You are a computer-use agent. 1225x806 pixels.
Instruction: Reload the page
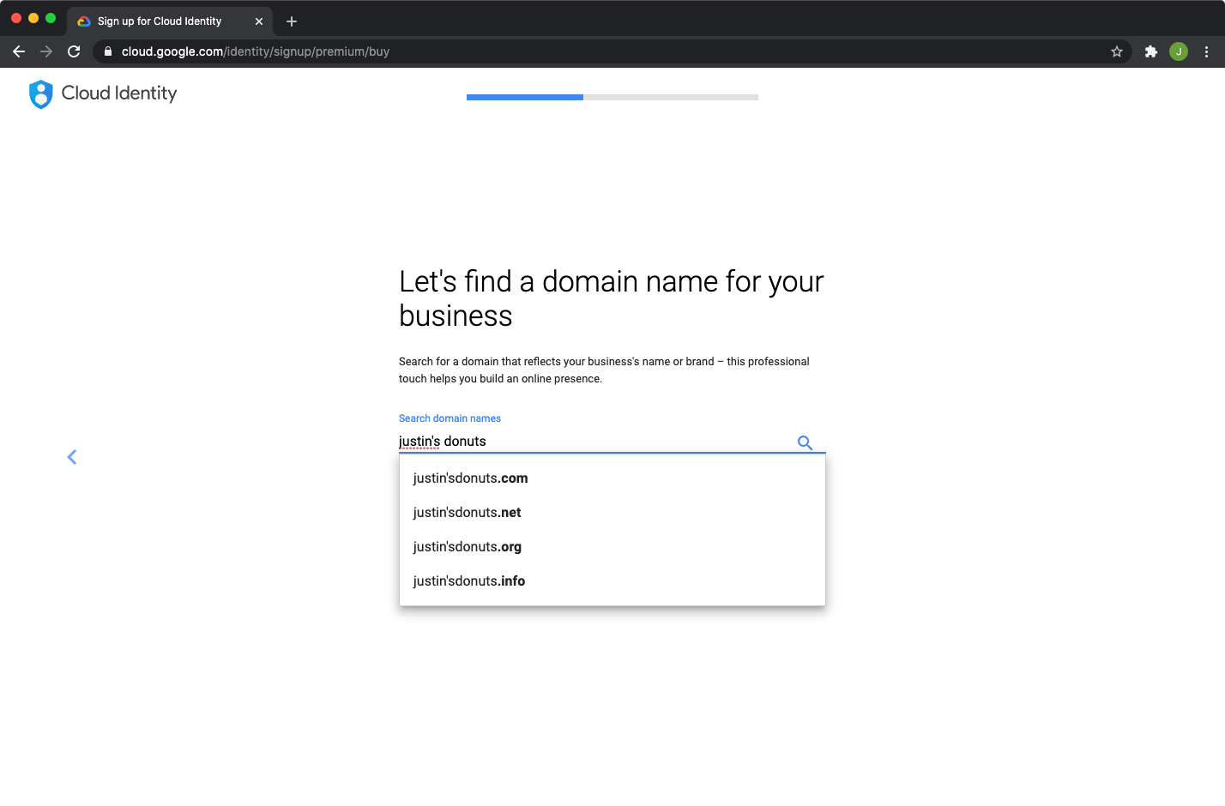[x=74, y=51]
